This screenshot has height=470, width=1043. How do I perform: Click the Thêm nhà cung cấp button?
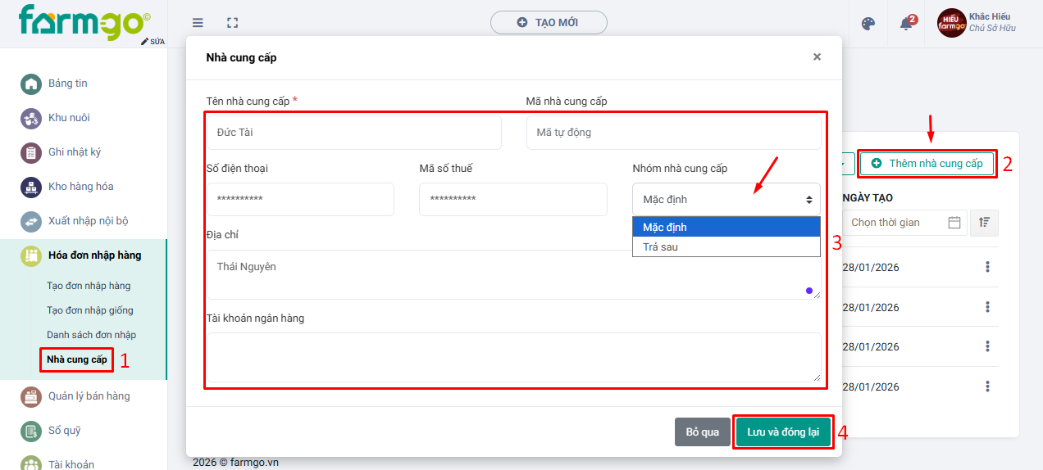pyautogui.click(x=927, y=164)
